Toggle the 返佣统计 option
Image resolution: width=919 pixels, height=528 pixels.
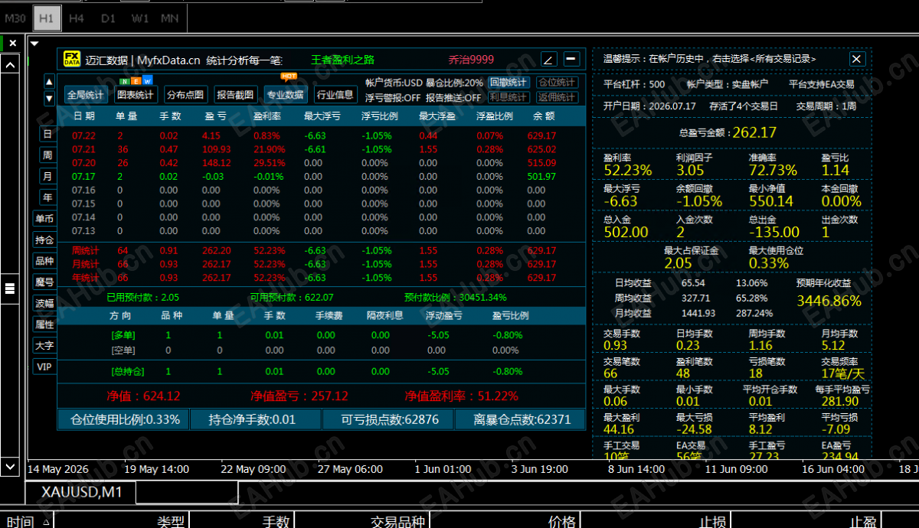click(x=557, y=97)
